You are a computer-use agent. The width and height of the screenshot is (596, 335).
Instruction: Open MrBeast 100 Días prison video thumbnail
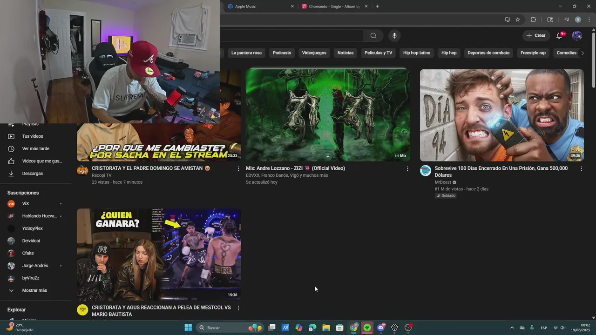click(502, 115)
